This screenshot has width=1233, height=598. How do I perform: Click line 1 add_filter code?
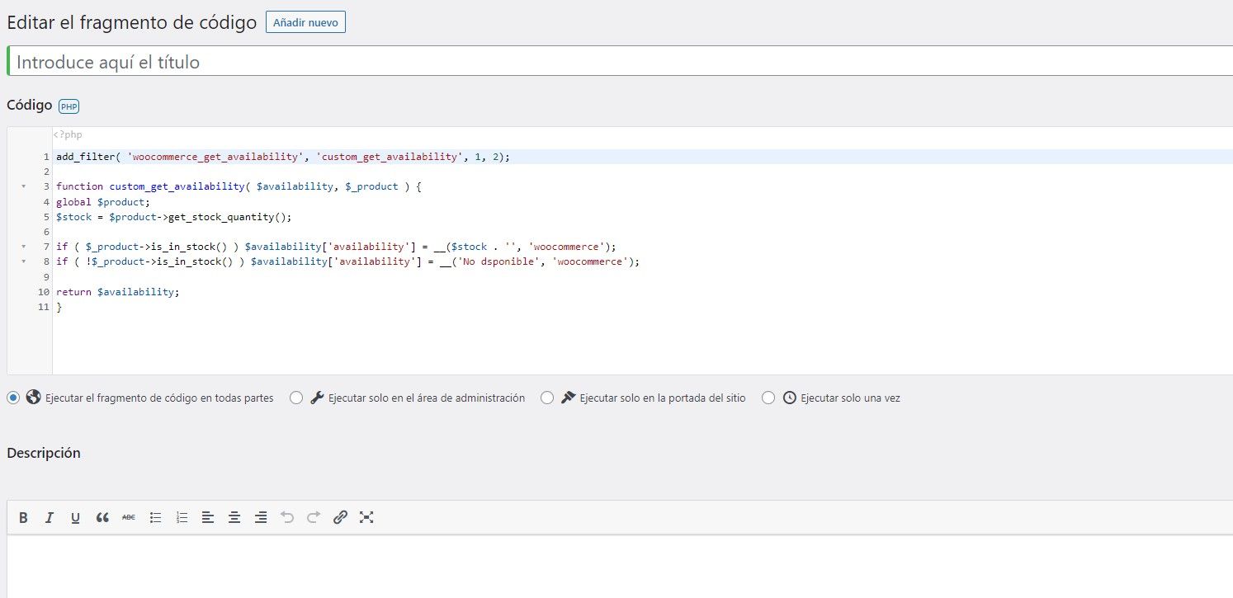[283, 157]
